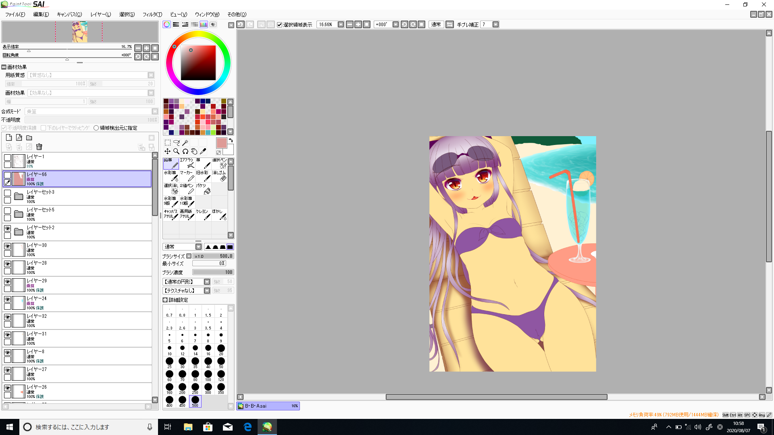The image size is (774, 435).
Task: Create a new layer set folder
Action: (29, 138)
